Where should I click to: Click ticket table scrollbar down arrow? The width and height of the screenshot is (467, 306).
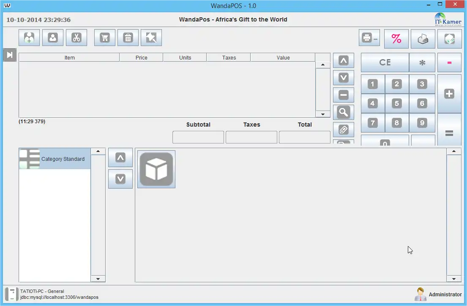point(323,114)
